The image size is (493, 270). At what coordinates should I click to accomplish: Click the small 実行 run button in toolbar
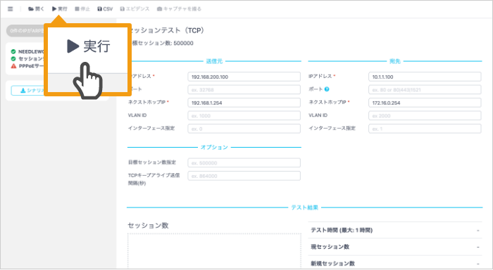pos(60,9)
